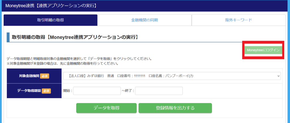Open the 除外キーワード tab

tap(238, 20)
